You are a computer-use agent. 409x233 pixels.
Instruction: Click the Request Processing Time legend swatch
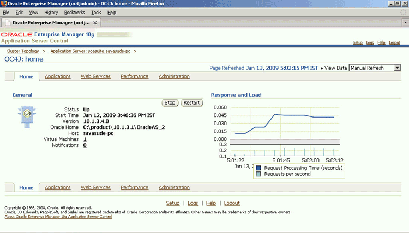coord(258,168)
